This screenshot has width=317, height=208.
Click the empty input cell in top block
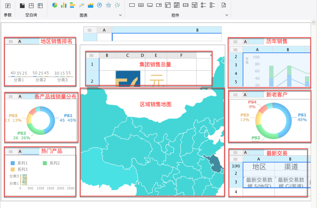tap(167, 37)
